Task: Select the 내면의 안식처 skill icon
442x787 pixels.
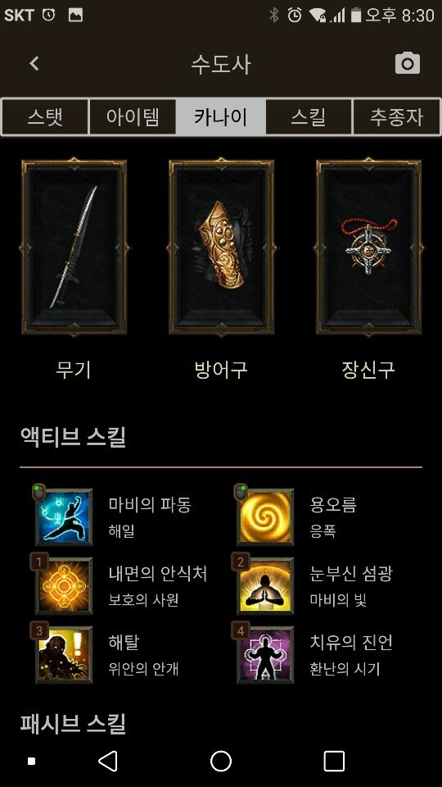Action: pos(64,585)
